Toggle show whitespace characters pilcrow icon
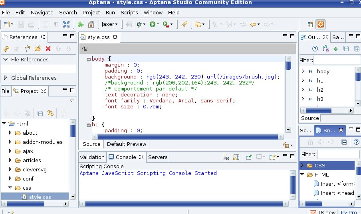This screenshot has height=214, width=361. pos(56,24)
